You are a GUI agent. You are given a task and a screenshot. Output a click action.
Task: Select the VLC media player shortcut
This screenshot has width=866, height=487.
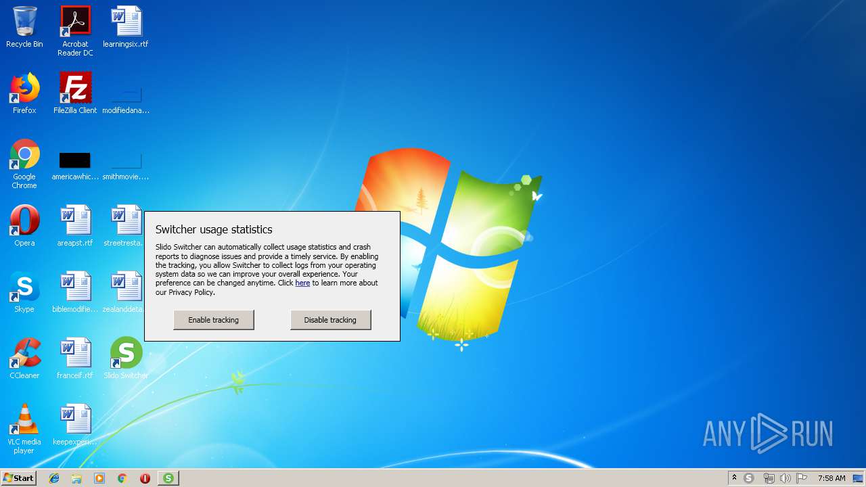(24, 429)
